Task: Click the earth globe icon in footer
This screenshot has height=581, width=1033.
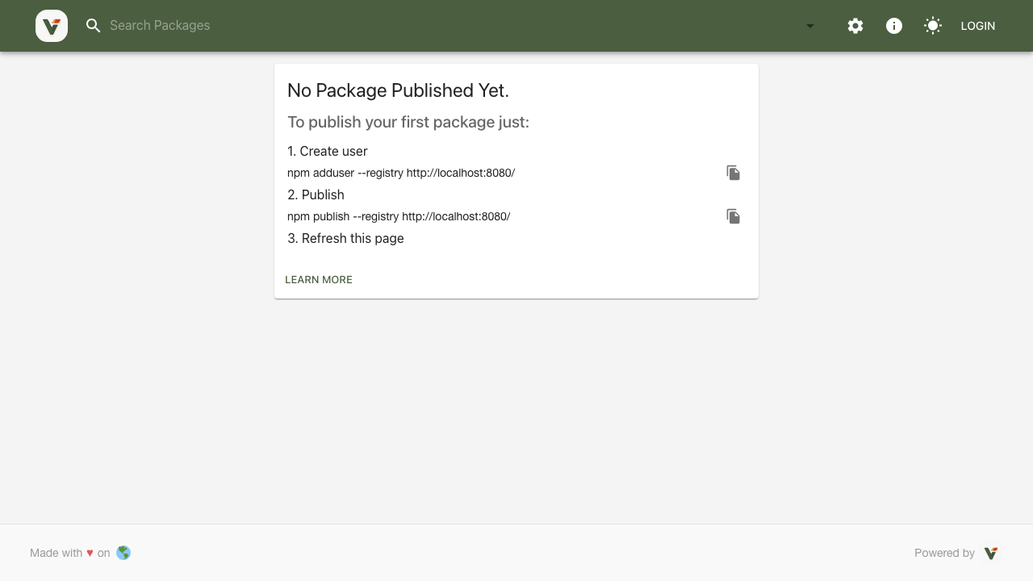Action: point(123,553)
